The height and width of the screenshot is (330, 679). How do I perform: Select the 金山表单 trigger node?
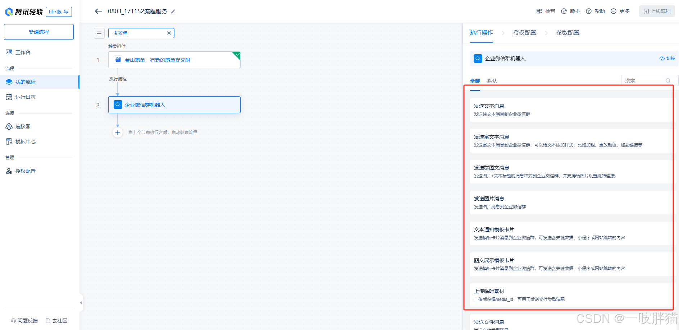point(174,60)
